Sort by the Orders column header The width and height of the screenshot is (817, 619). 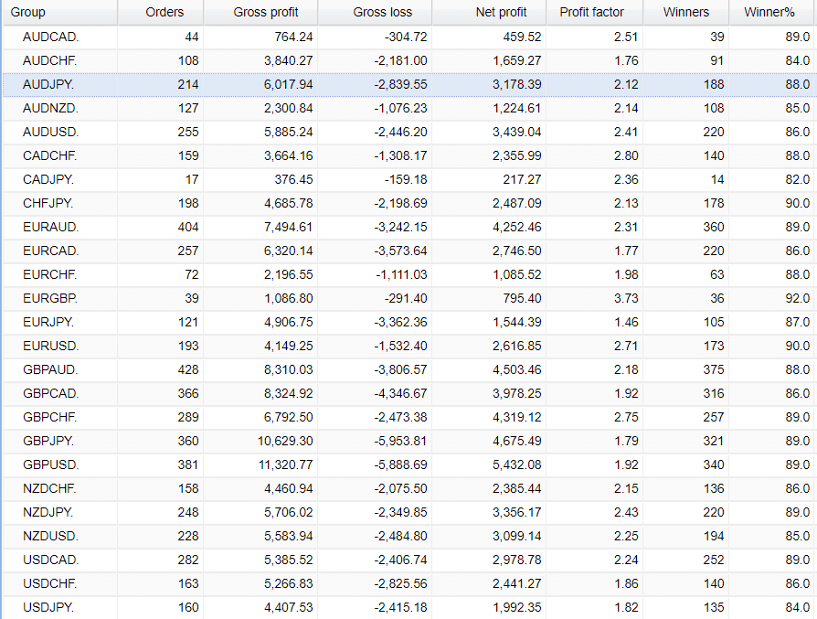coord(164,13)
